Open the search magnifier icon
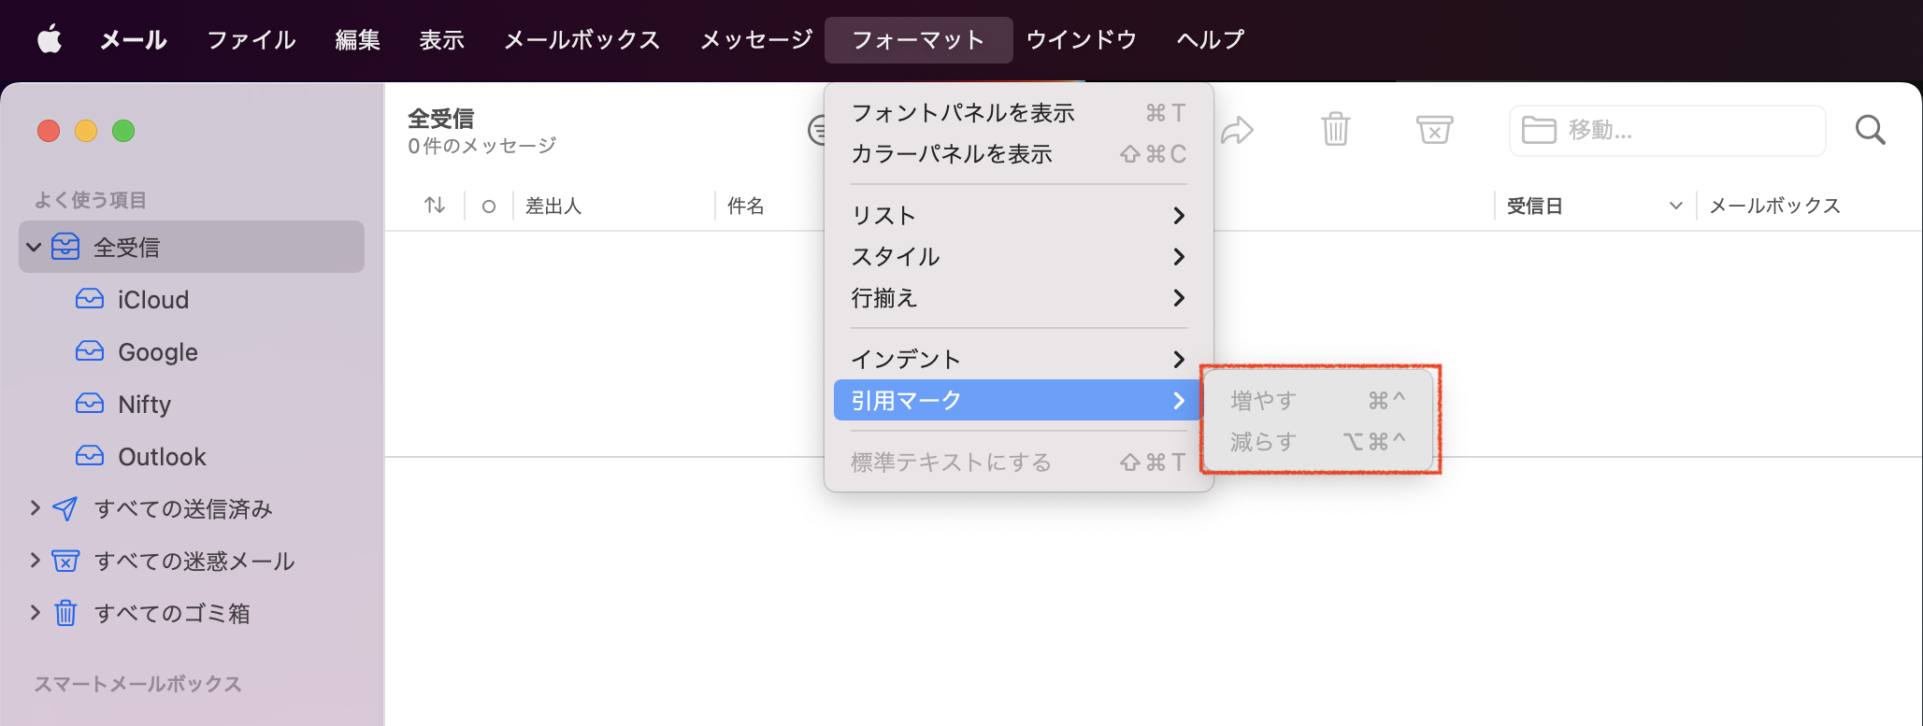Viewport: 1923px width, 726px height. tap(1870, 130)
